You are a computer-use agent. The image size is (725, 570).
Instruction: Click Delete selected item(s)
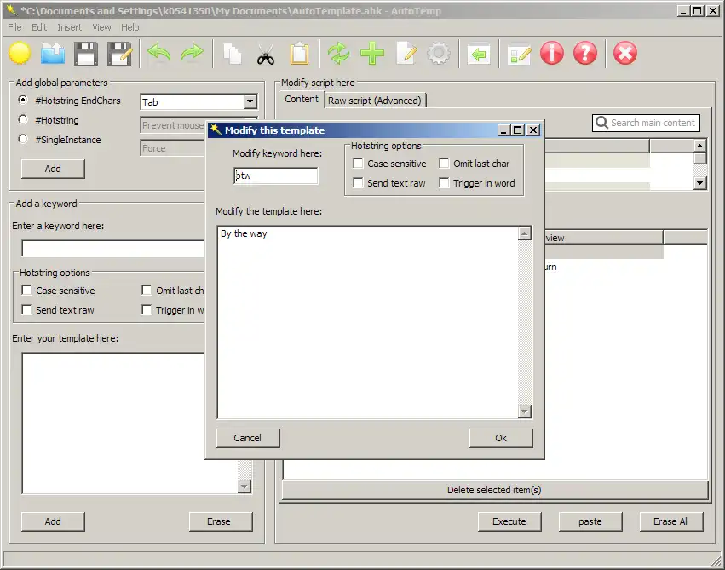point(495,490)
